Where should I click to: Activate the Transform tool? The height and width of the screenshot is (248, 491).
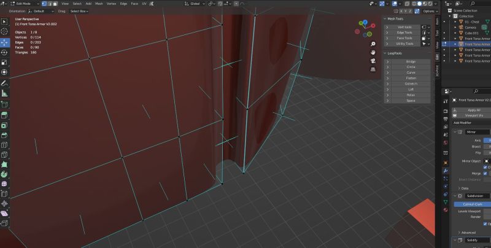4,72
